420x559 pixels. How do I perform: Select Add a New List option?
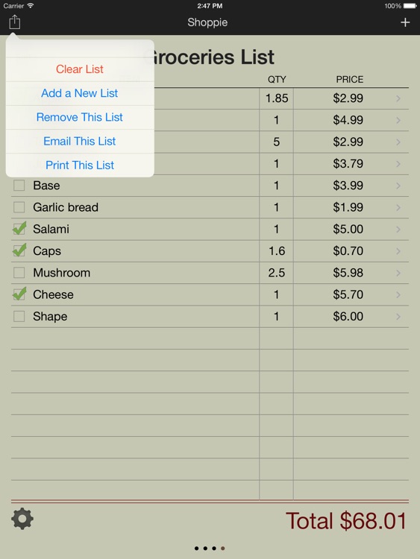(x=80, y=93)
